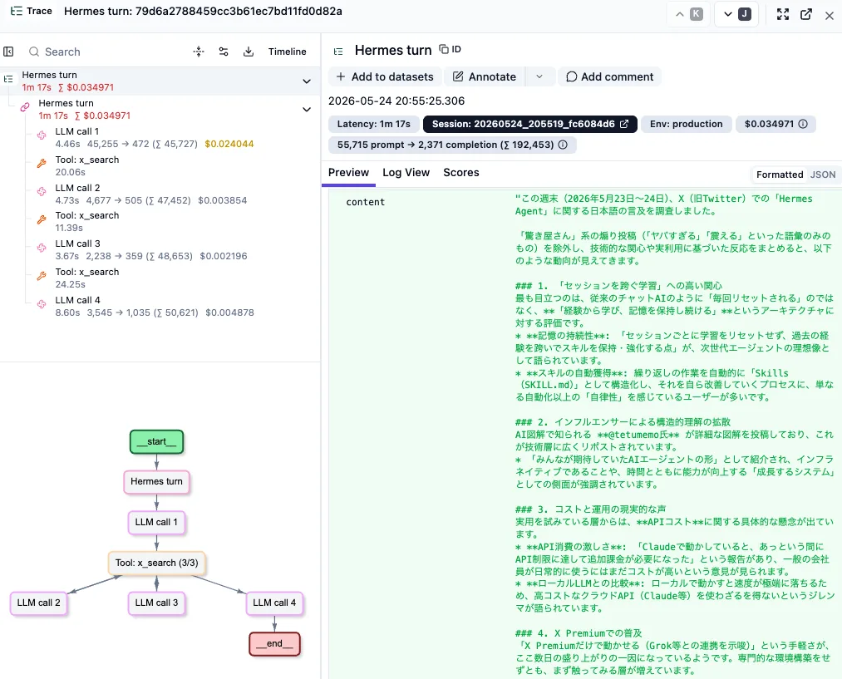Click the LLM call 1 generation icon
Viewport: 842px width, 679px height.
click(x=42, y=135)
